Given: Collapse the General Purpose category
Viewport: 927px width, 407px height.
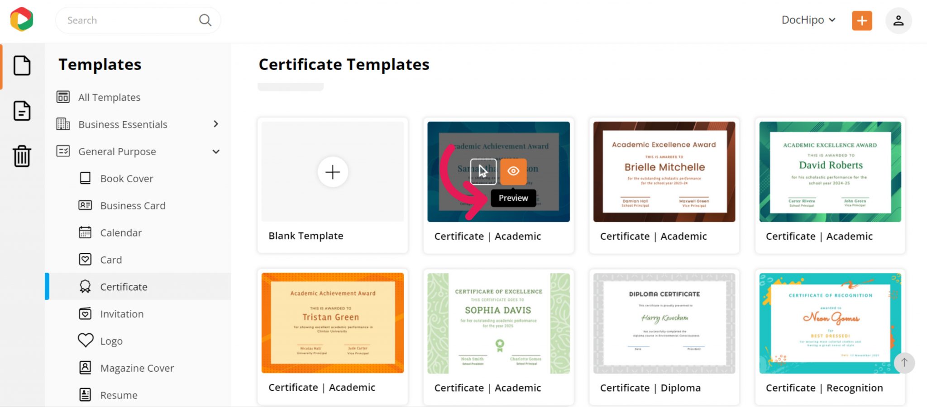Looking at the screenshot, I should click(x=215, y=151).
